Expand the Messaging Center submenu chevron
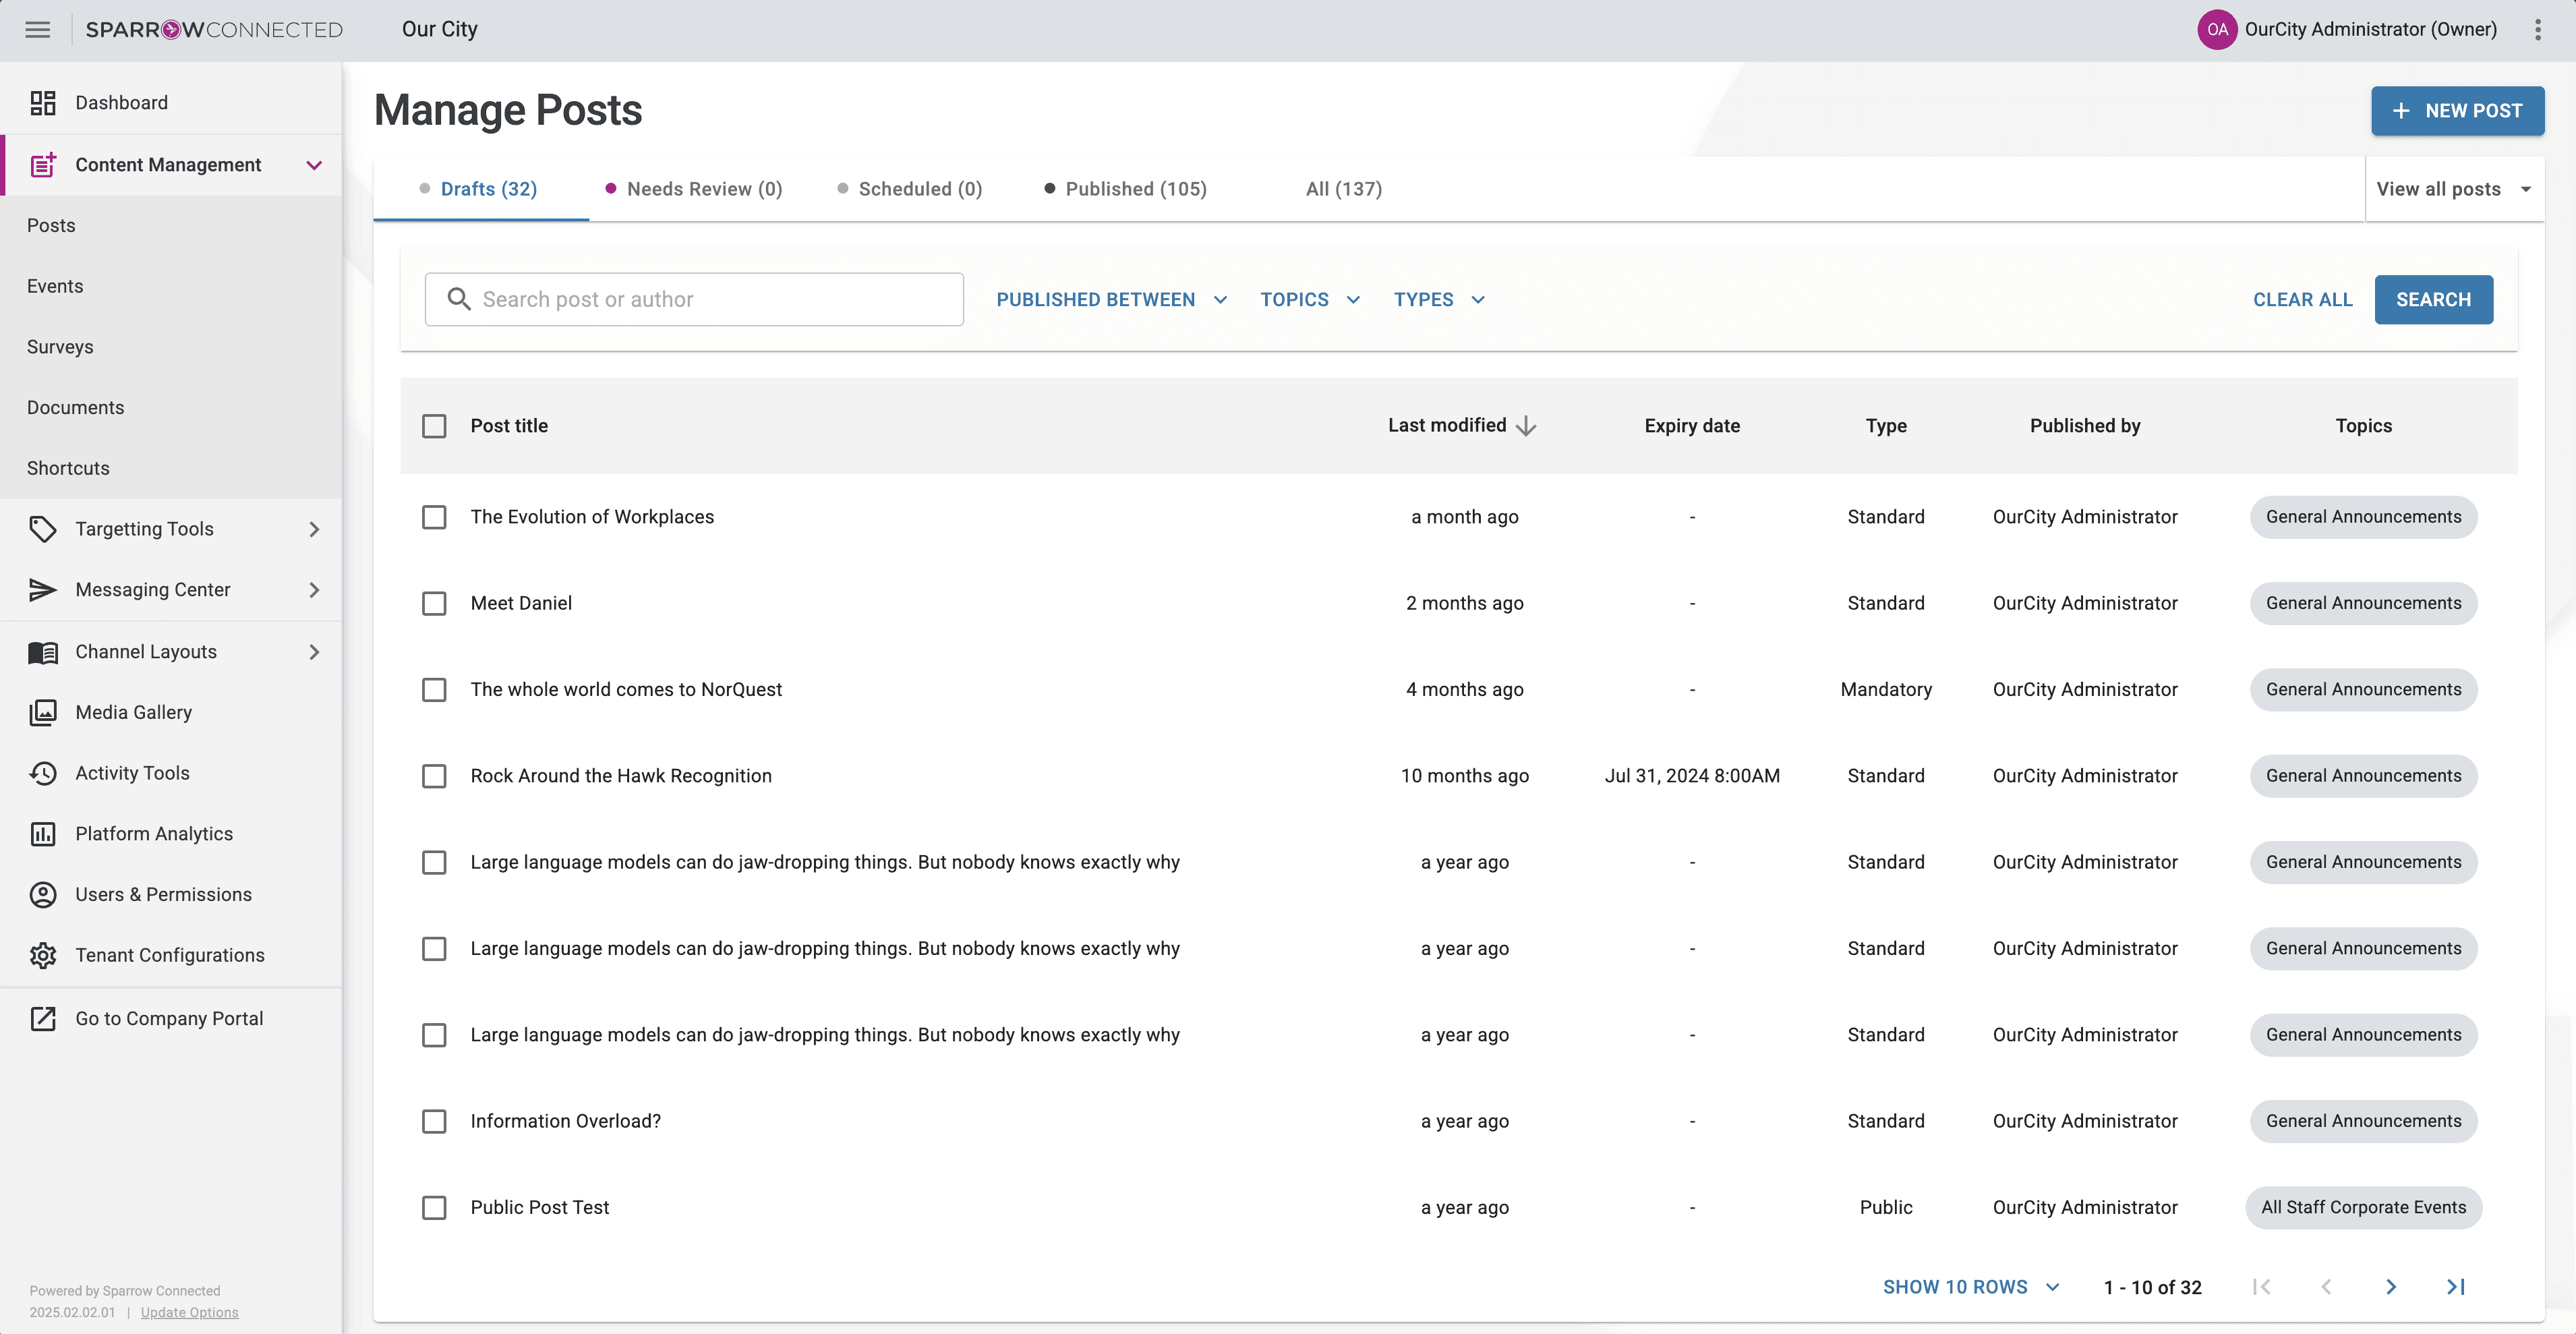The image size is (2576, 1334). (314, 590)
